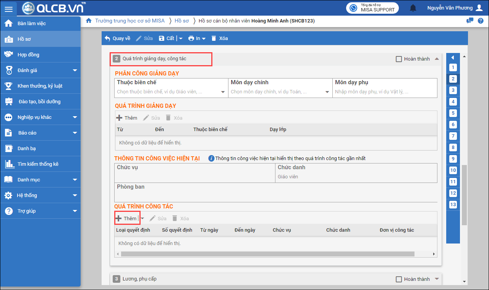Go to Khen thưởng, kỷ luật menu
This screenshot has height=290, width=489.
tap(40, 86)
